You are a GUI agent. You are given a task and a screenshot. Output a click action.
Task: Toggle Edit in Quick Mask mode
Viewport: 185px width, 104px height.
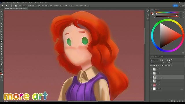(1, 77)
